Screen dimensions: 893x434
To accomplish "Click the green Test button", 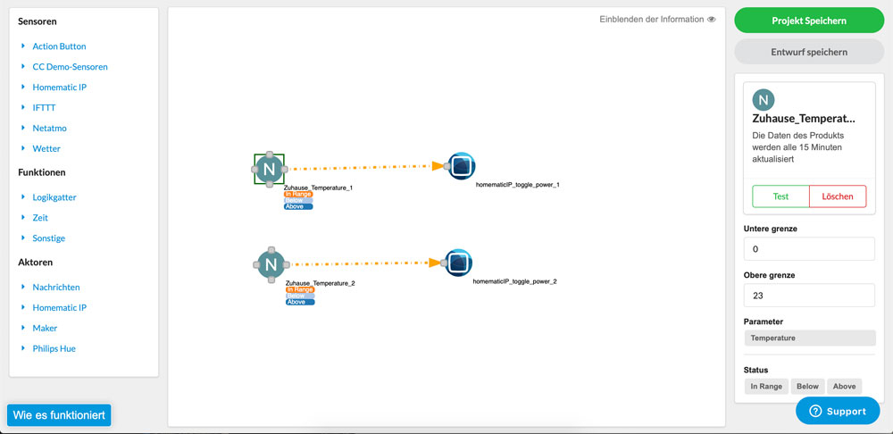I will pyautogui.click(x=780, y=196).
